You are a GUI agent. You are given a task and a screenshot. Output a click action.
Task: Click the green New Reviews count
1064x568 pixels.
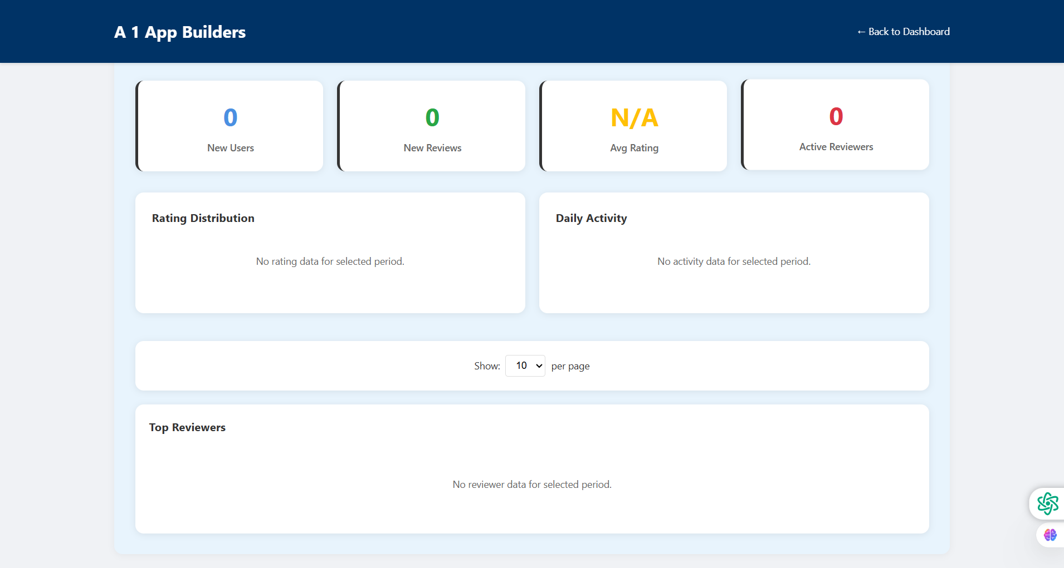coord(432,118)
